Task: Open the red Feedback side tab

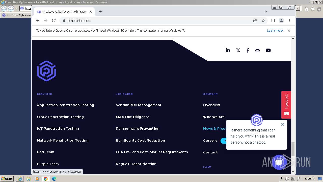Action: 286,105
